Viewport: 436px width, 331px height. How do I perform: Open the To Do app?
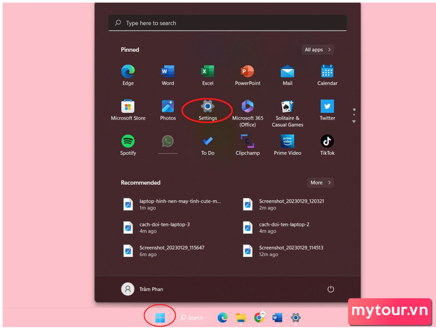[x=207, y=145]
